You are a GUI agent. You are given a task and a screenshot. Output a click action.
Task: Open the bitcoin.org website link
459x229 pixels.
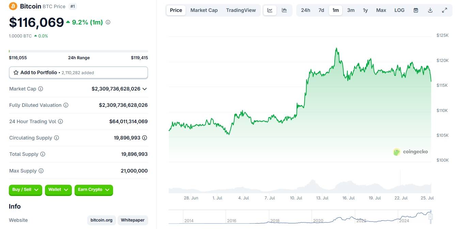coord(101,220)
